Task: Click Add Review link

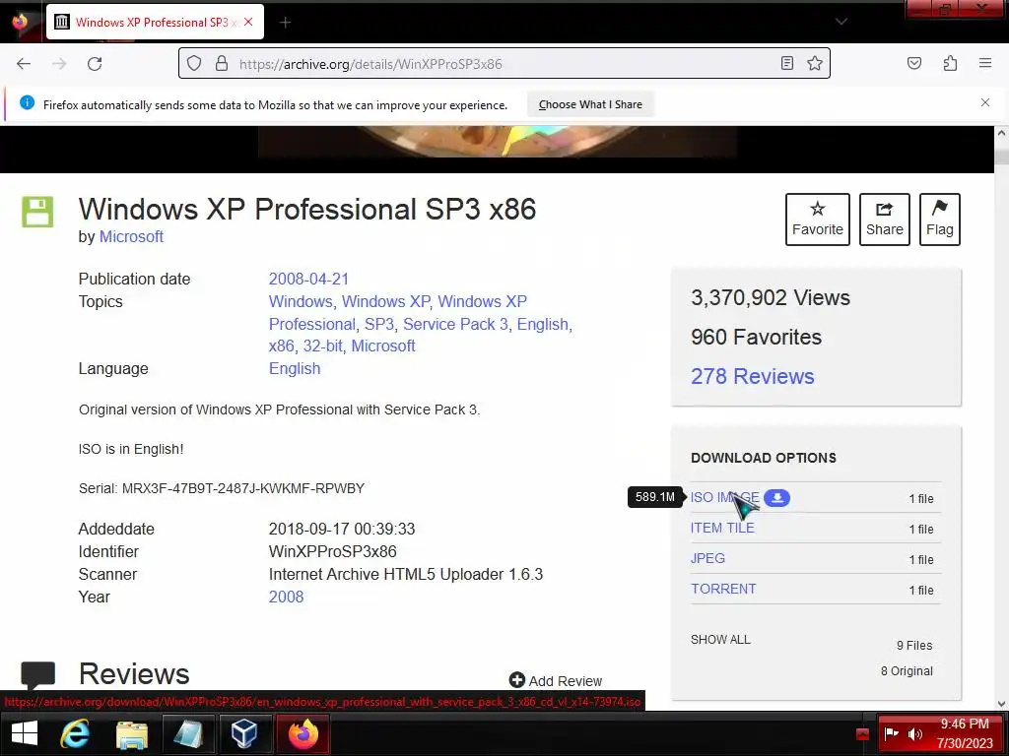Action: [556, 680]
